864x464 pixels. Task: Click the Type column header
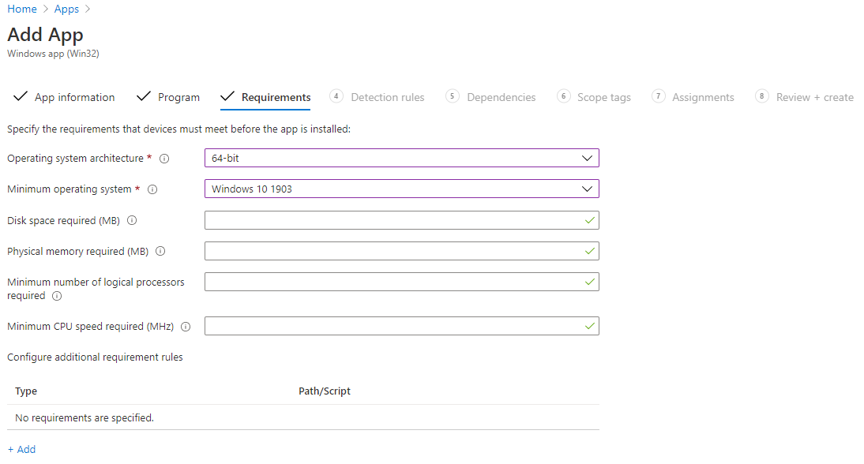click(x=26, y=391)
